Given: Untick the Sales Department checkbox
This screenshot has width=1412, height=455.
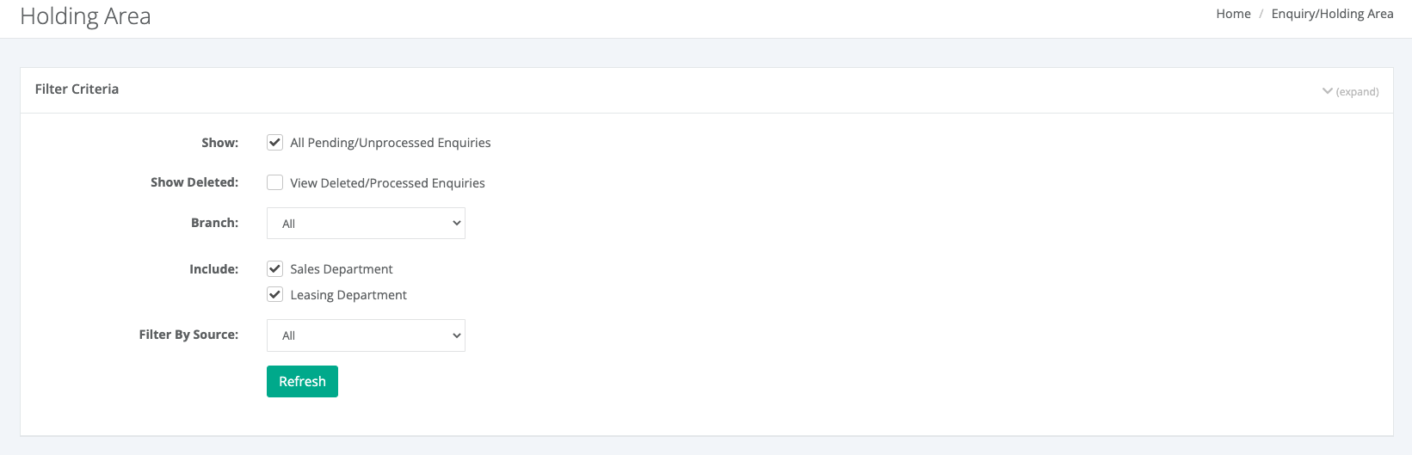Looking at the screenshot, I should 275,268.
